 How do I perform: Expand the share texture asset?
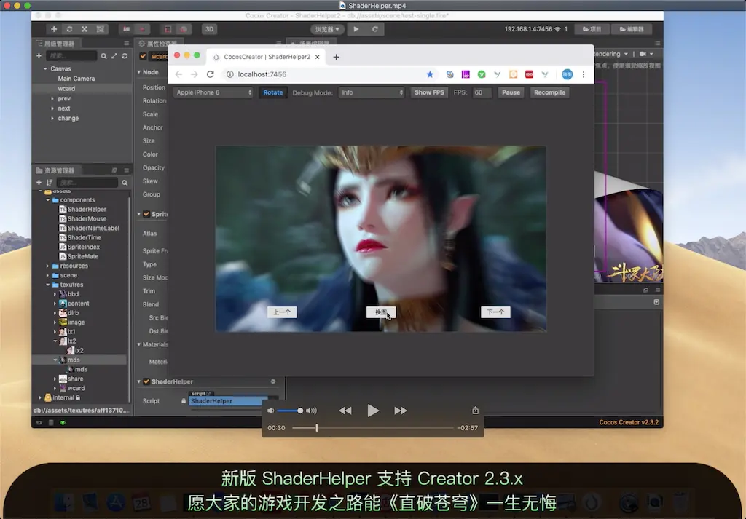[x=55, y=379]
